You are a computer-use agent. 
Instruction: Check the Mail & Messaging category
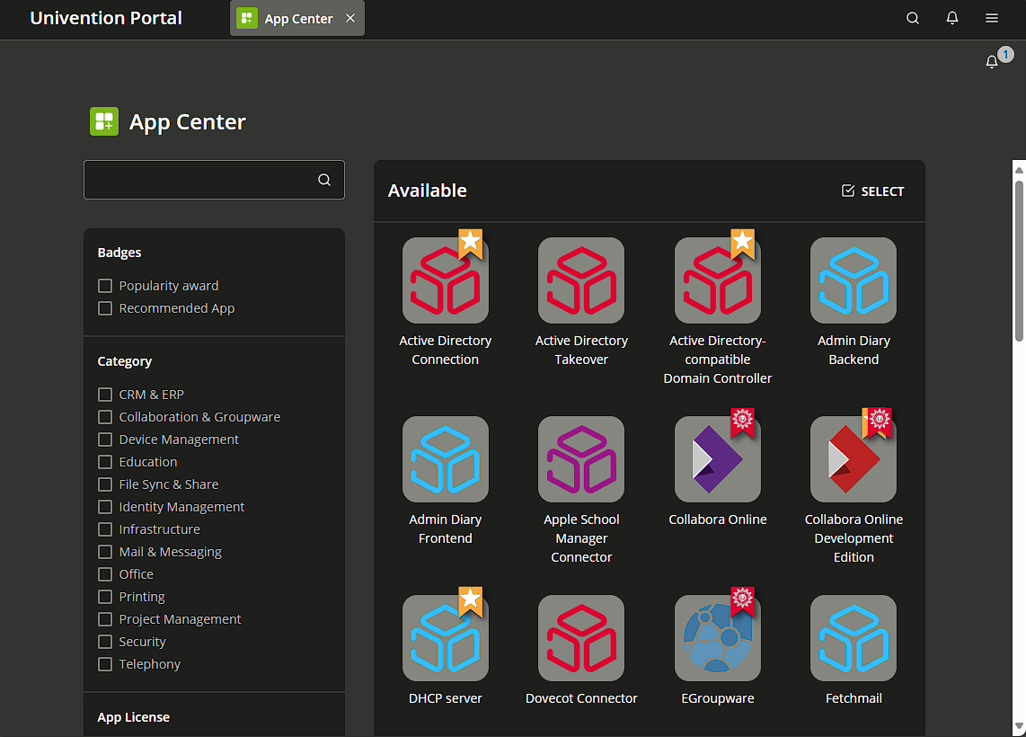[105, 552]
